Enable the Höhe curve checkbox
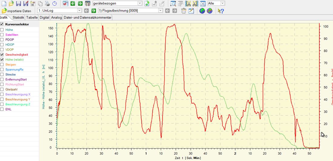333x161 pixels. click(x=2, y=30)
